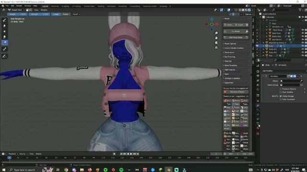Click the Outliner filter funnel icon
Image resolution: width=307 pixels, height=172 pixels.
point(300,10)
